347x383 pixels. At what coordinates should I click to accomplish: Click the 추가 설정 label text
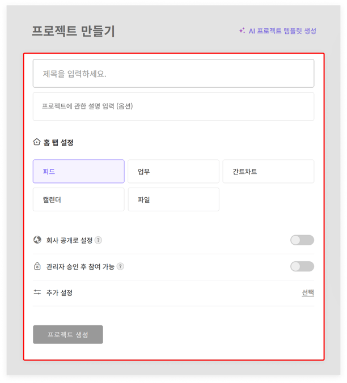tap(60, 293)
